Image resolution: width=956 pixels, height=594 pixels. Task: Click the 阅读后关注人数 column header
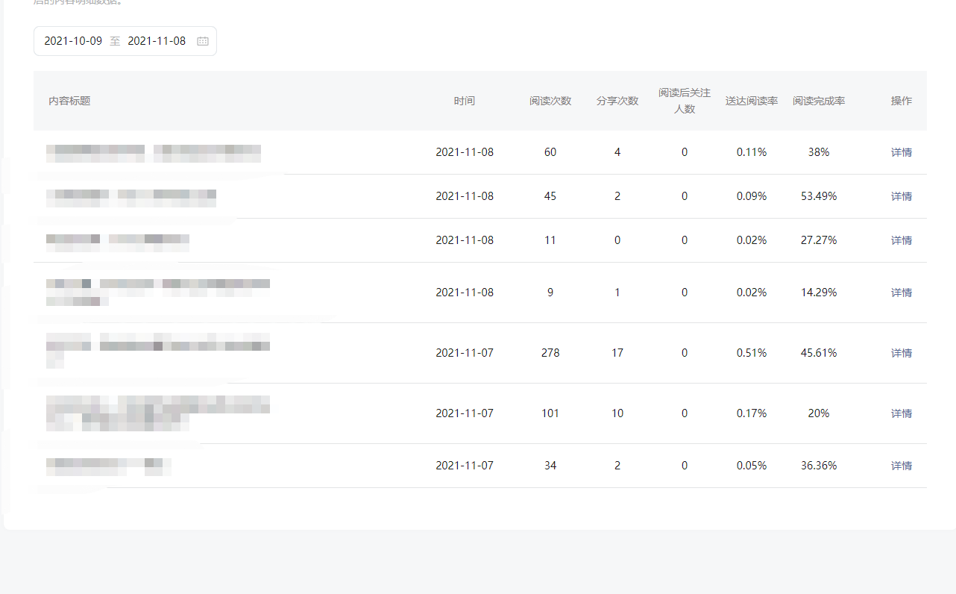pyautogui.click(x=685, y=101)
